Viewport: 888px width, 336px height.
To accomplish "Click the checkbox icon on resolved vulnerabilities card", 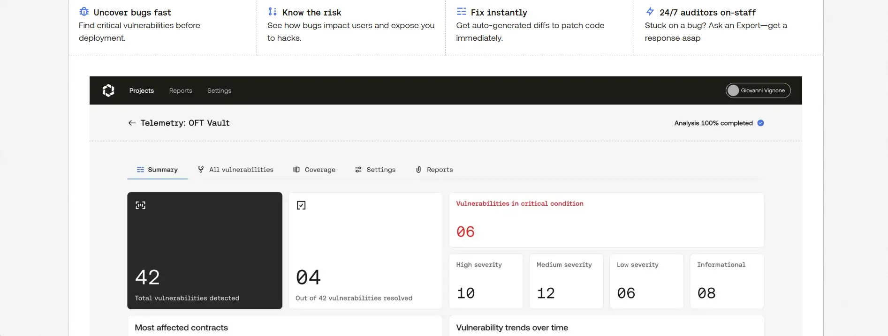I will (301, 205).
